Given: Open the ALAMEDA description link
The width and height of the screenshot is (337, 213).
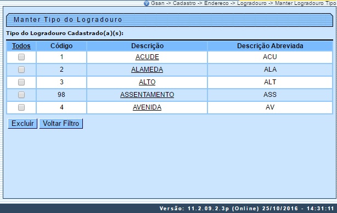Looking at the screenshot, I should 147,70.
